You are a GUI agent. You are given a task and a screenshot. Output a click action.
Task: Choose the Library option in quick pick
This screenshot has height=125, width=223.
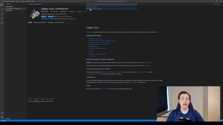[111, 7]
